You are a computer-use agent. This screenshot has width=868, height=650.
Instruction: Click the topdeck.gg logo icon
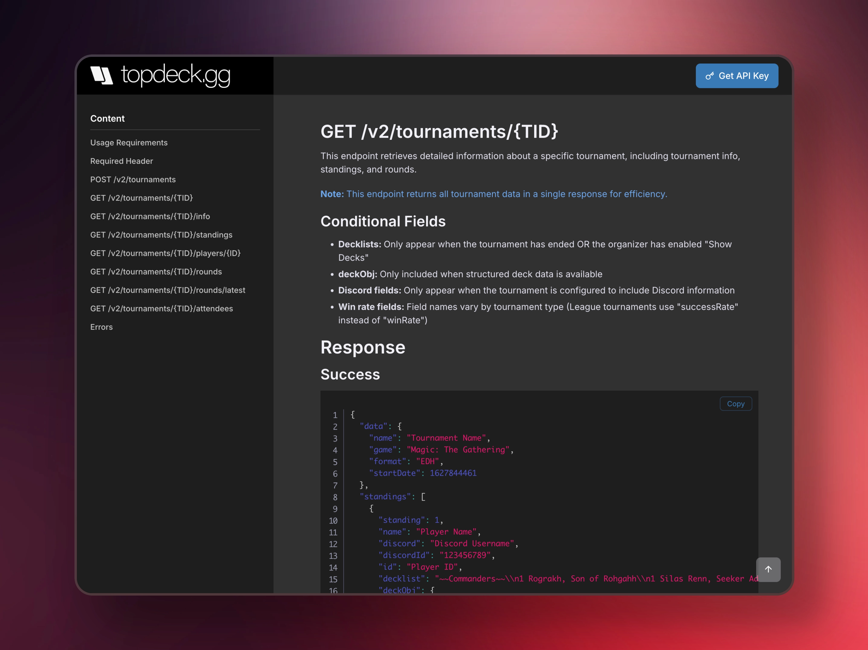coord(102,75)
